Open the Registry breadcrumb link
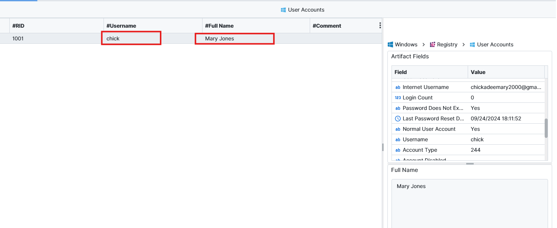The width and height of the screenshot is (557, 228). 447,44
